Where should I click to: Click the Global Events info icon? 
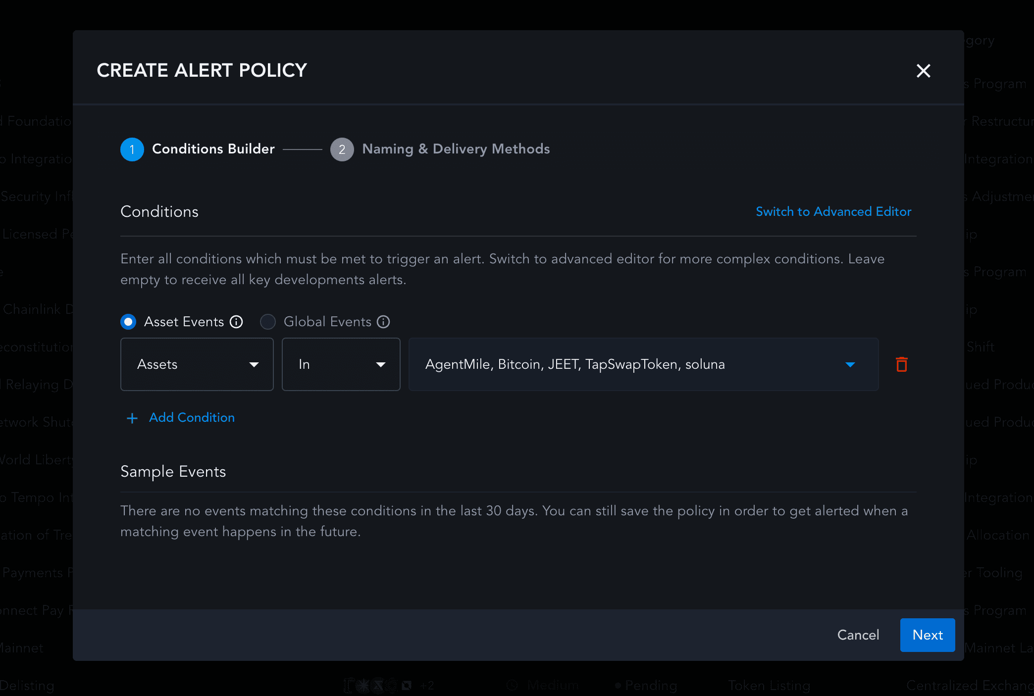(383, 322)
